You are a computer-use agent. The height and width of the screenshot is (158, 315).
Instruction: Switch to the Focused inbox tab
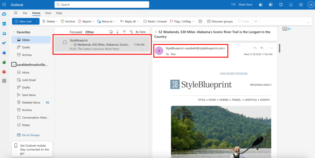pos(76,32)
